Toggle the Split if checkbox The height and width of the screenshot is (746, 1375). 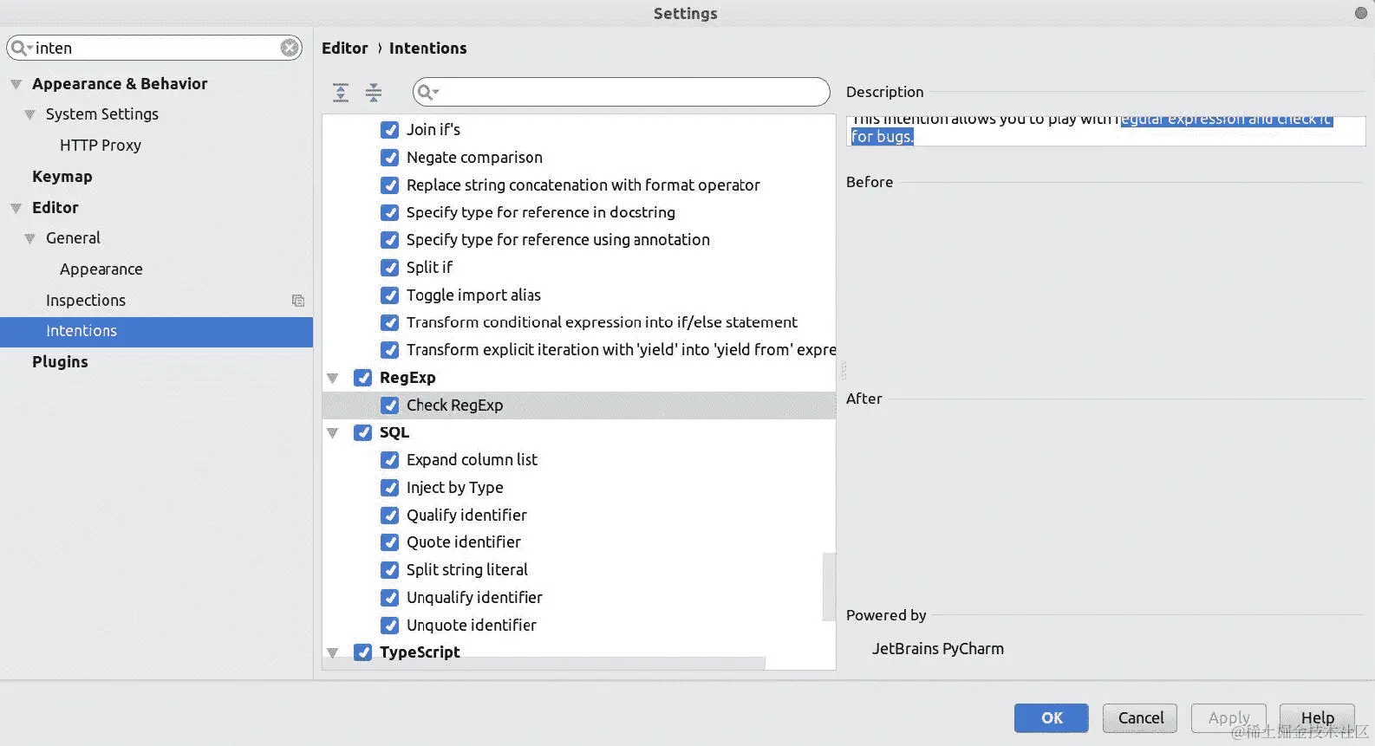coord(390,268)
